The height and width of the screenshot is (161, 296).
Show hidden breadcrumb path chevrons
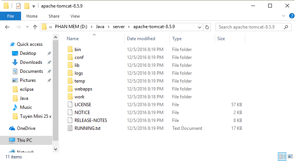(x=50, y=27)
